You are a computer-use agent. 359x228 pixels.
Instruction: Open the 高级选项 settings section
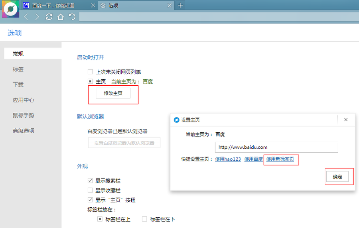point(24,131)
